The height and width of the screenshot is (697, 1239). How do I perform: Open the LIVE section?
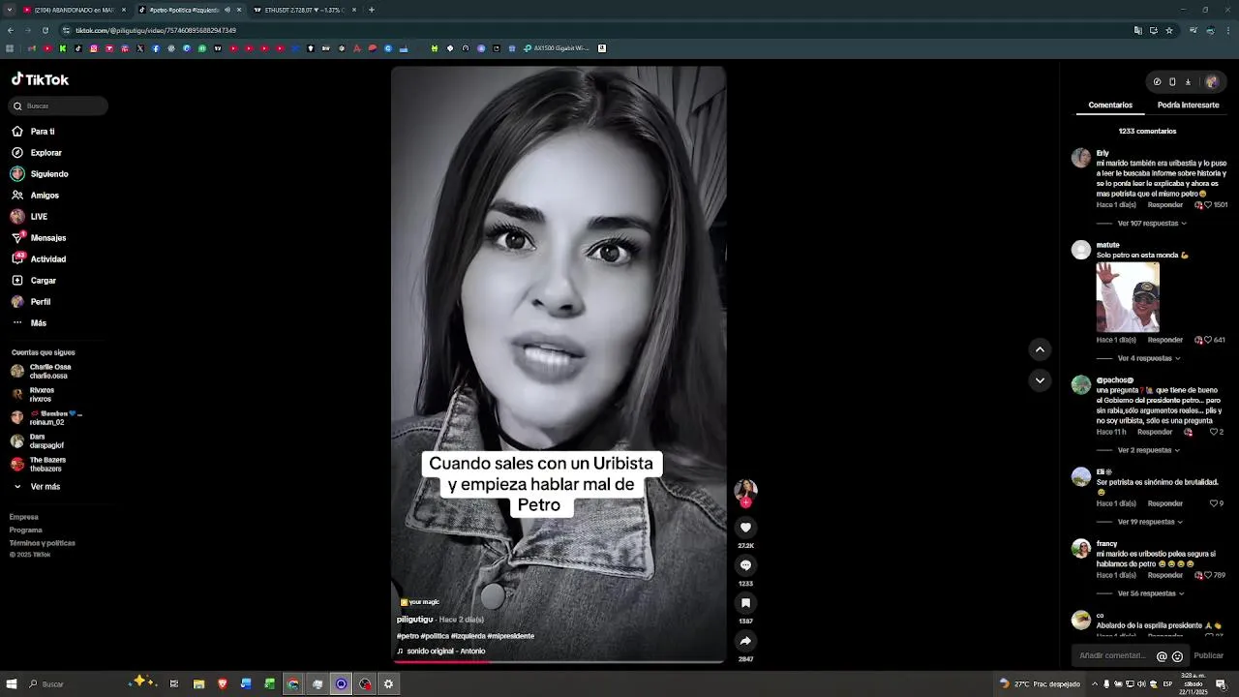coord(29,217)
